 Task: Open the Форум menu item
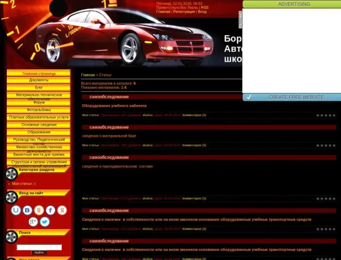pyautogui.click(x=38, y=102)
